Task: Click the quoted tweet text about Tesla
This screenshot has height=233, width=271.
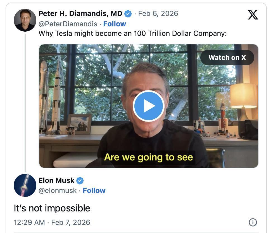Action: [132, 33]
